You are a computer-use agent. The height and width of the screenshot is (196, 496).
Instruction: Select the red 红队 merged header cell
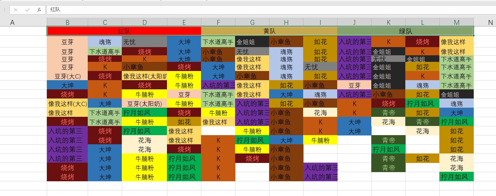[124, 31]
